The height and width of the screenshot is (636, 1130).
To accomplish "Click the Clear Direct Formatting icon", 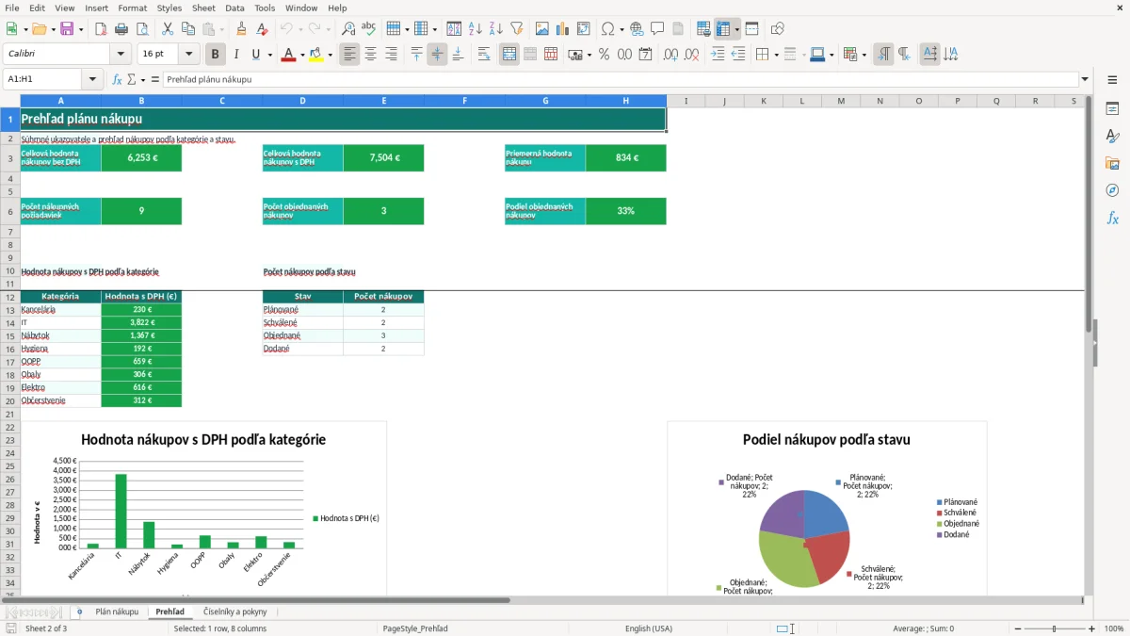I will pyautogui.click(x=262, y=29).
